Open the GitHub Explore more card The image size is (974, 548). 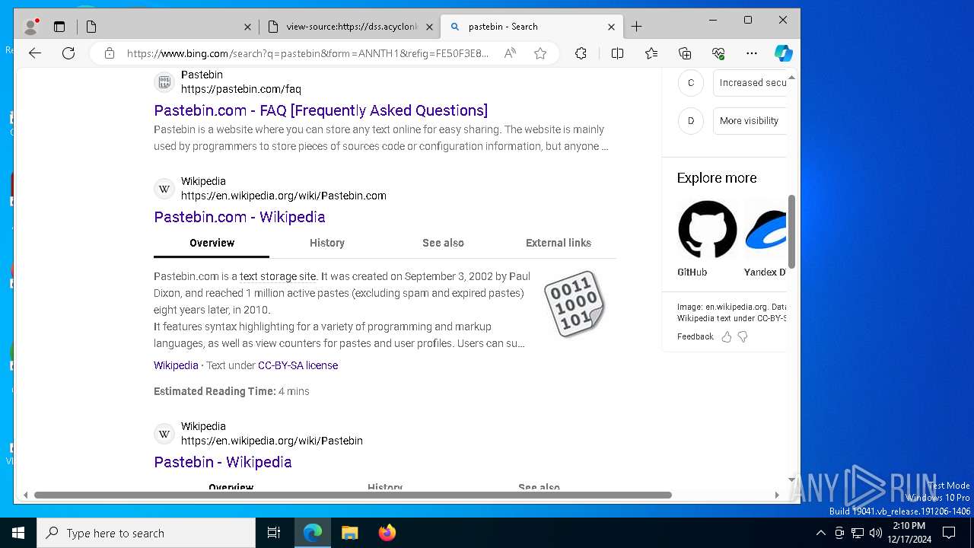point(707,238)
